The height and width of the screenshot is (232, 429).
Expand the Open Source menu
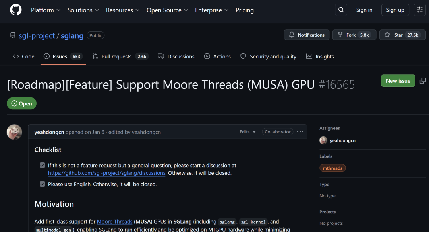tap(167, 10)
